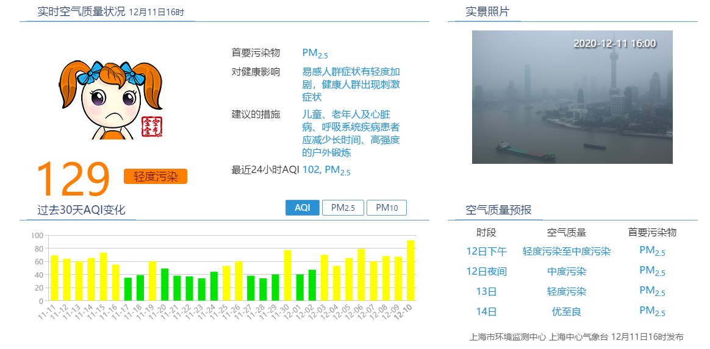710x349 pixels.
Task: Click PM2.5 pollutant in 14日 row
Action: coord(652,311)
